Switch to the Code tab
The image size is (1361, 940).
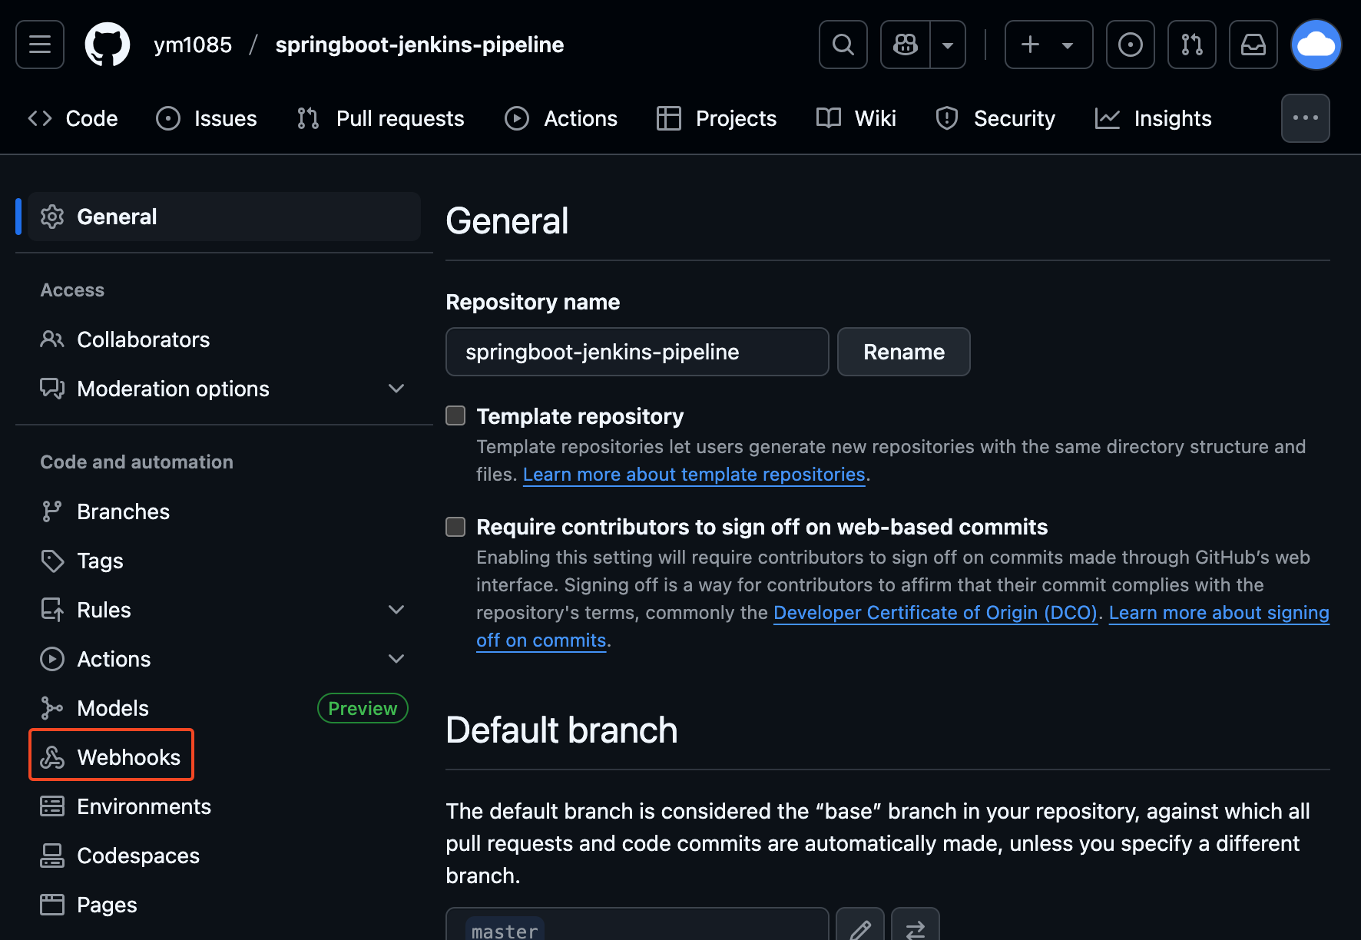coord(73,118)
